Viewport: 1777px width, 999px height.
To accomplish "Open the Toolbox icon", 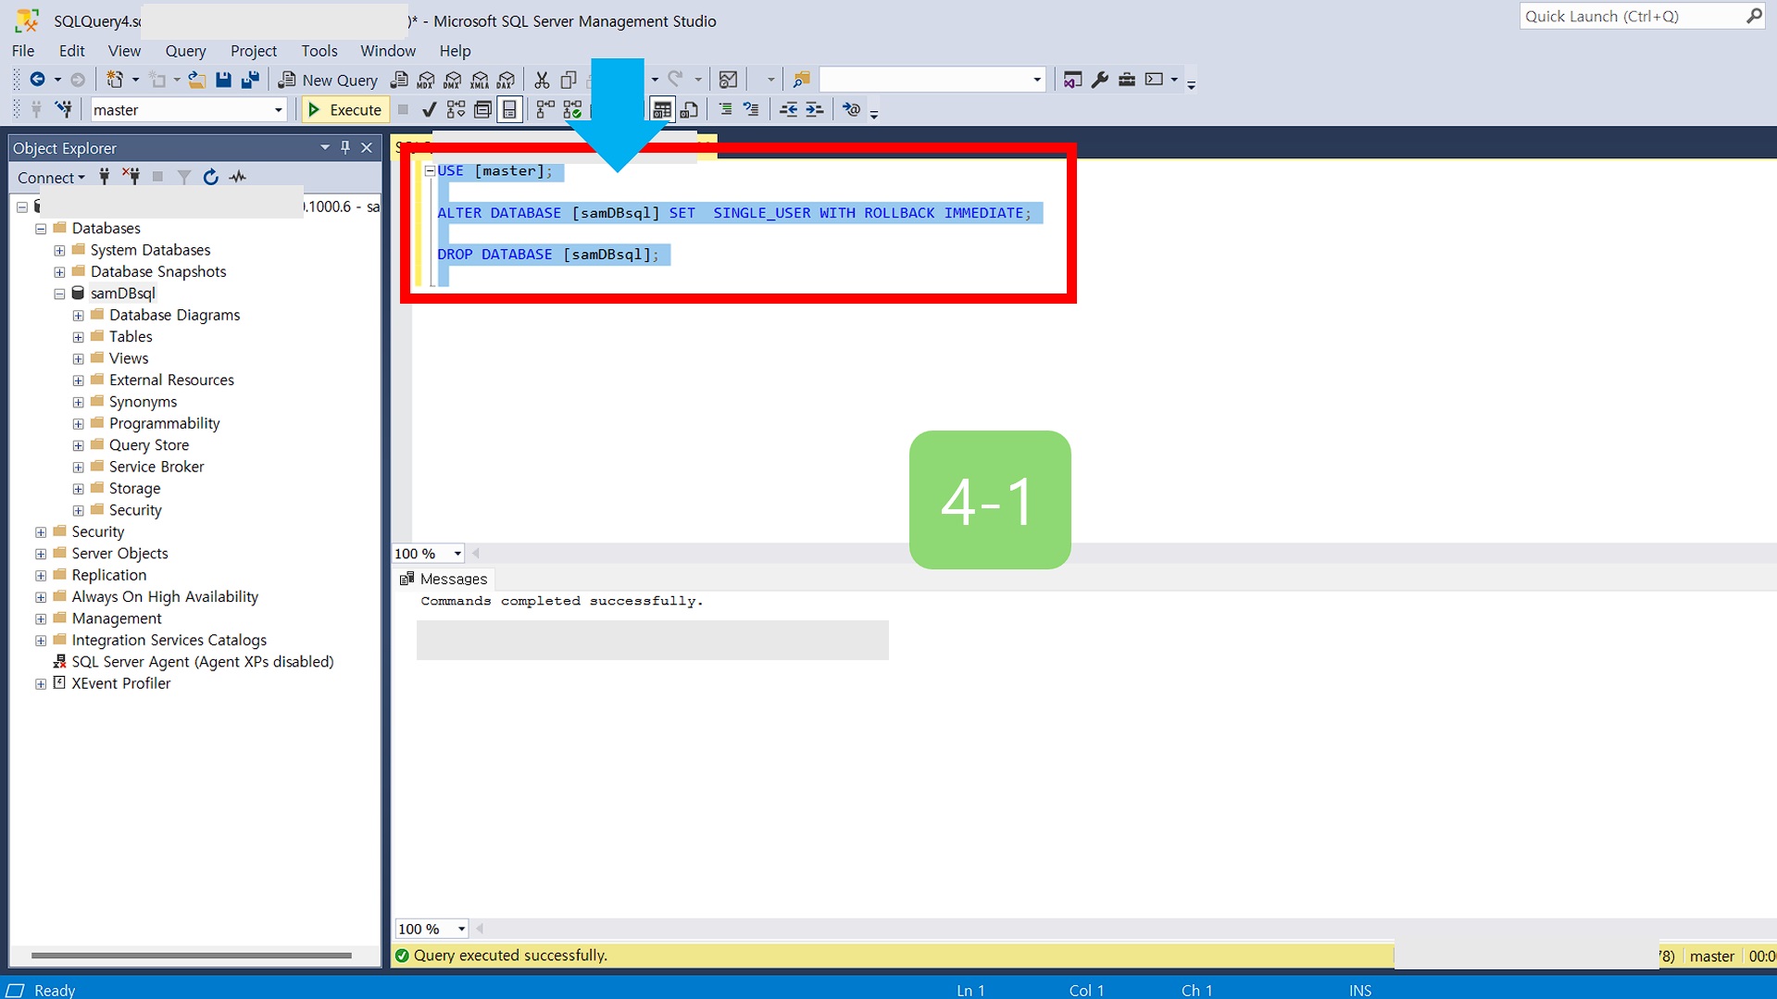I will pyautogui.click(x=1127, y=80).
